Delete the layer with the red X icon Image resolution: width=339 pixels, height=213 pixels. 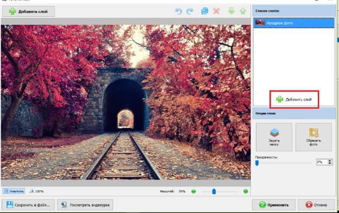216,11
